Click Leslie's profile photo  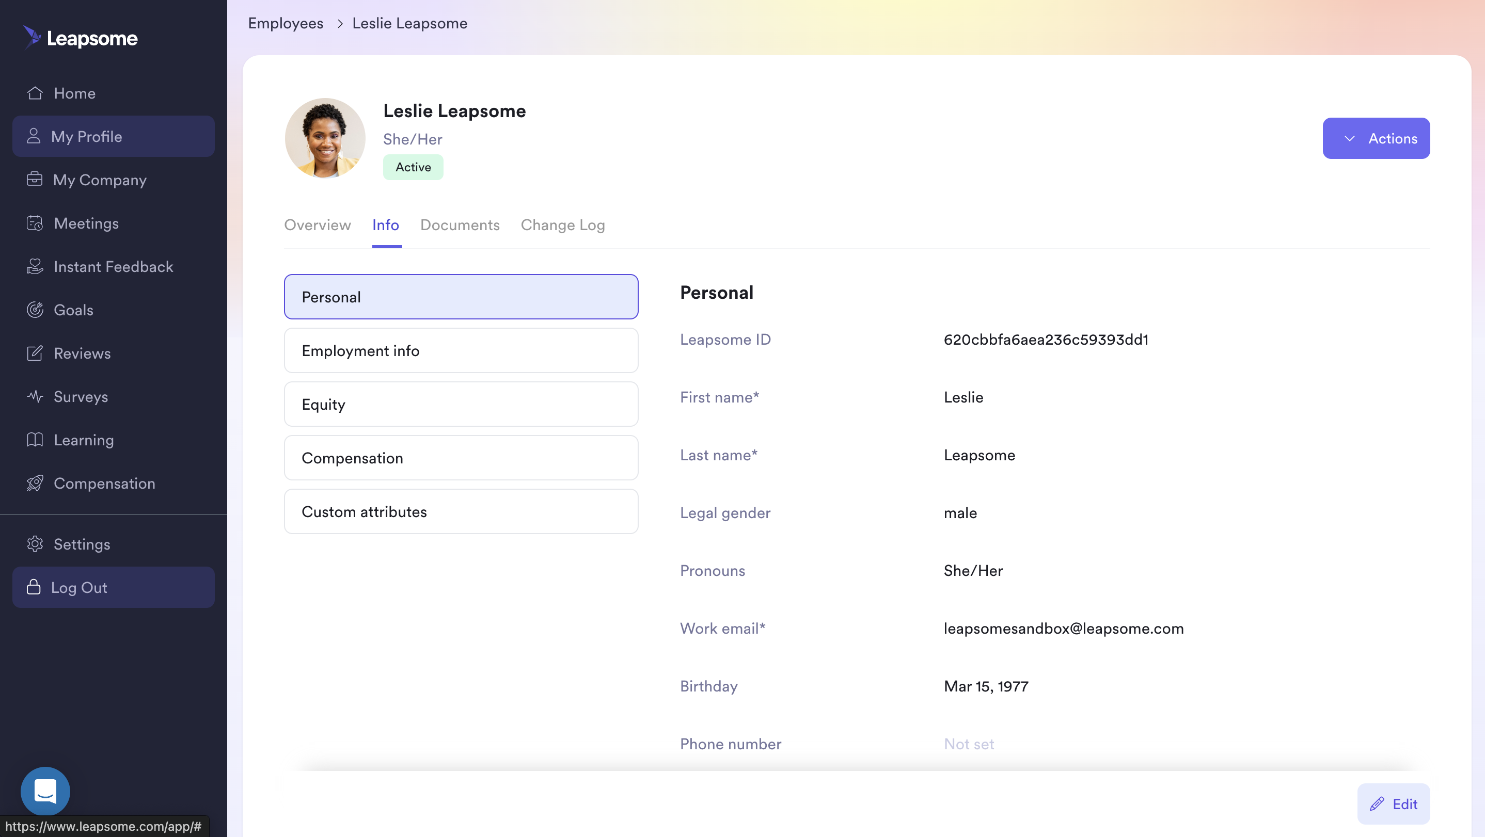click(325, 138)
